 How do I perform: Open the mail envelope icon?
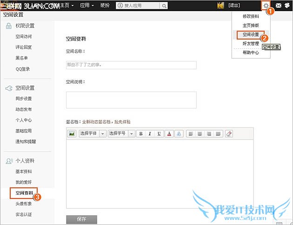point(279,6)
